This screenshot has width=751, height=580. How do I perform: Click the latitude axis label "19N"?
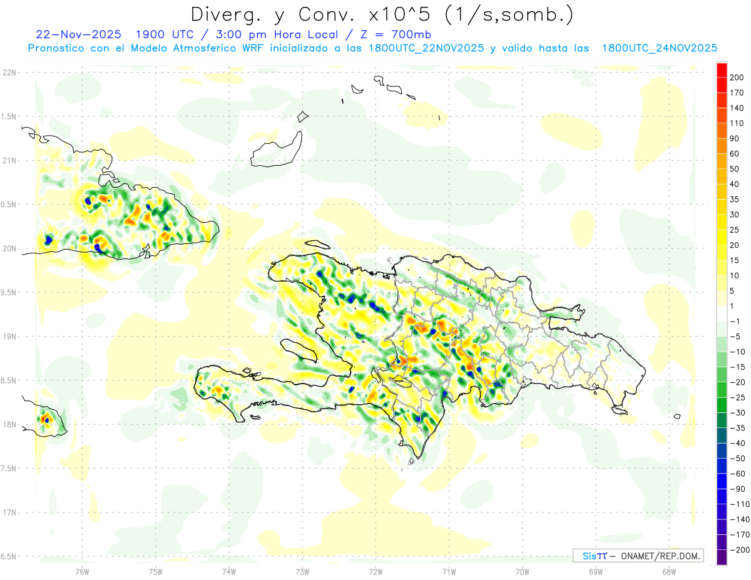[9, 337]
